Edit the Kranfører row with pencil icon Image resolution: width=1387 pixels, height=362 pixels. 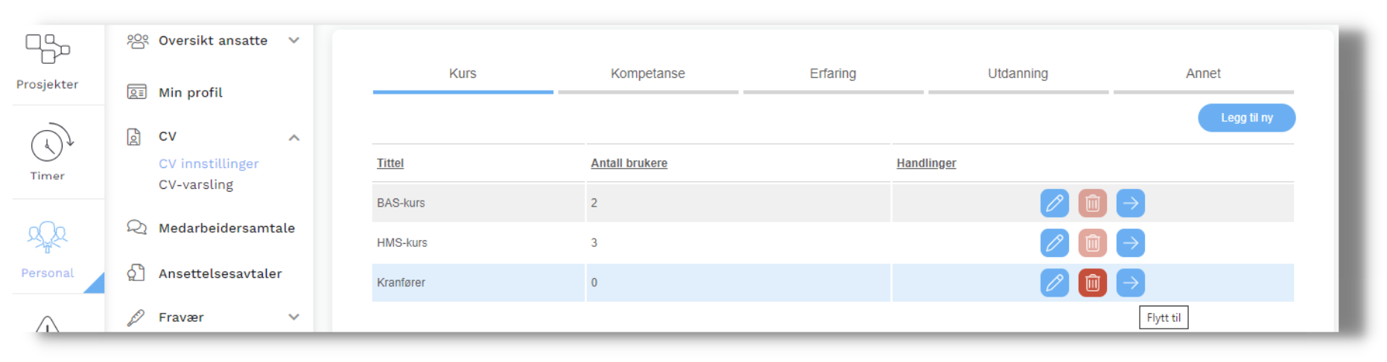1054,282
